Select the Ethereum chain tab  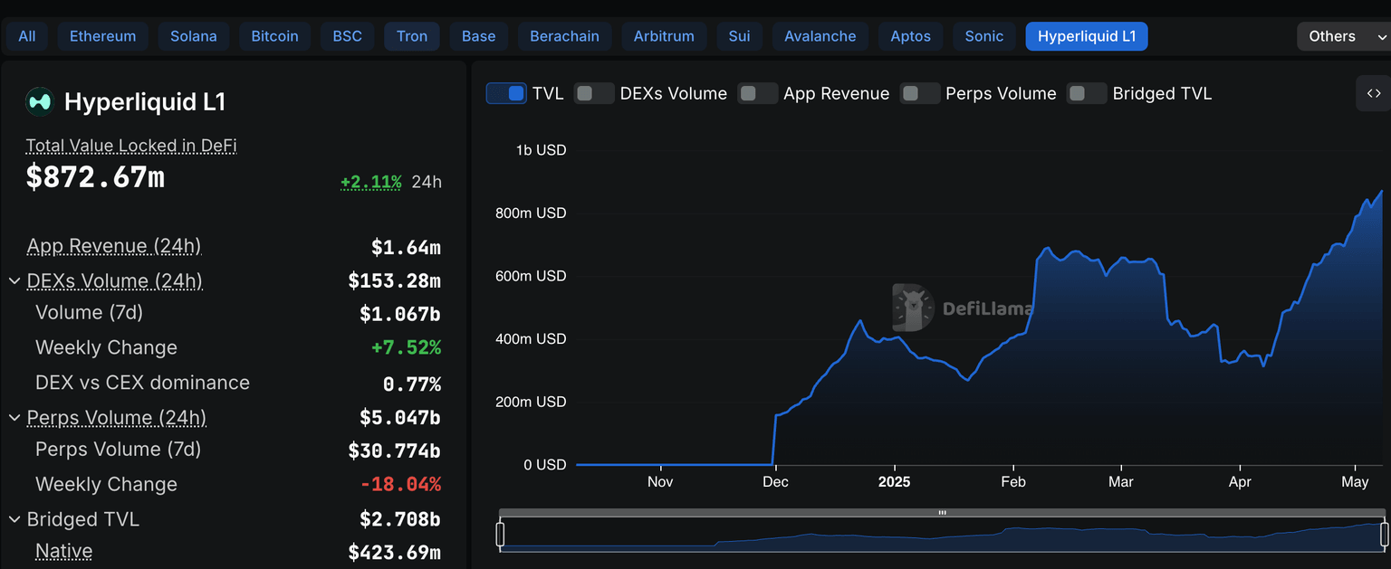click(103, 36)
